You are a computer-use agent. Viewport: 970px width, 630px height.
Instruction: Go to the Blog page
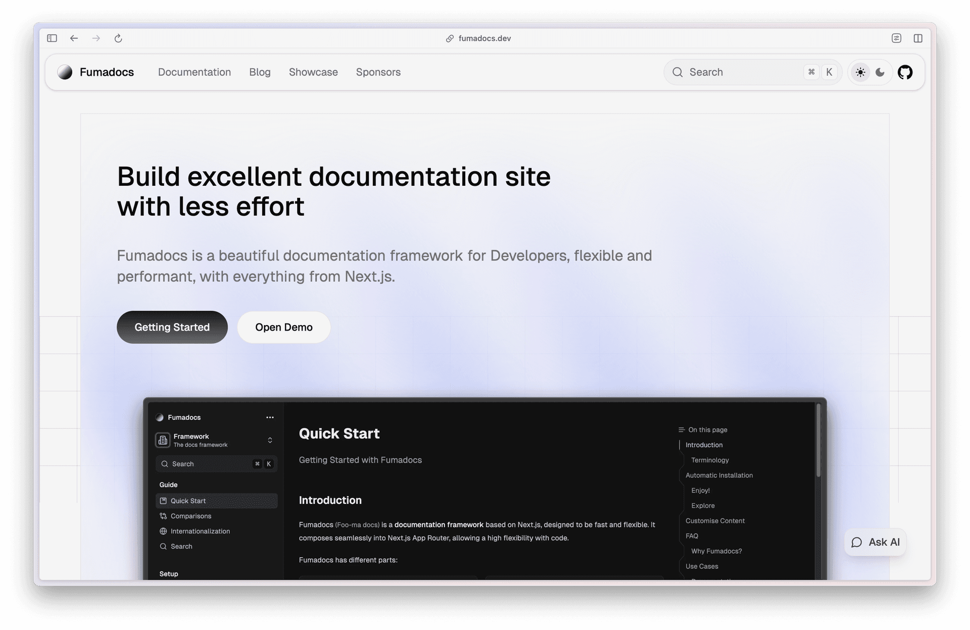tap(260, 72)
